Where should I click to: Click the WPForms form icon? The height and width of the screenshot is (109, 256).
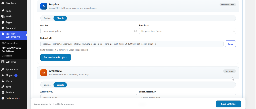tap(3, 62)
